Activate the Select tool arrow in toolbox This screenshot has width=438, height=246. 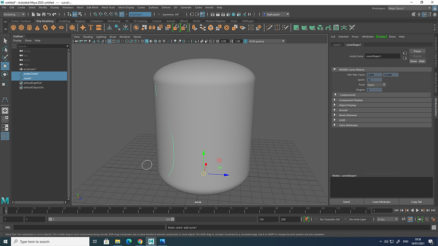tap(5, 41)
